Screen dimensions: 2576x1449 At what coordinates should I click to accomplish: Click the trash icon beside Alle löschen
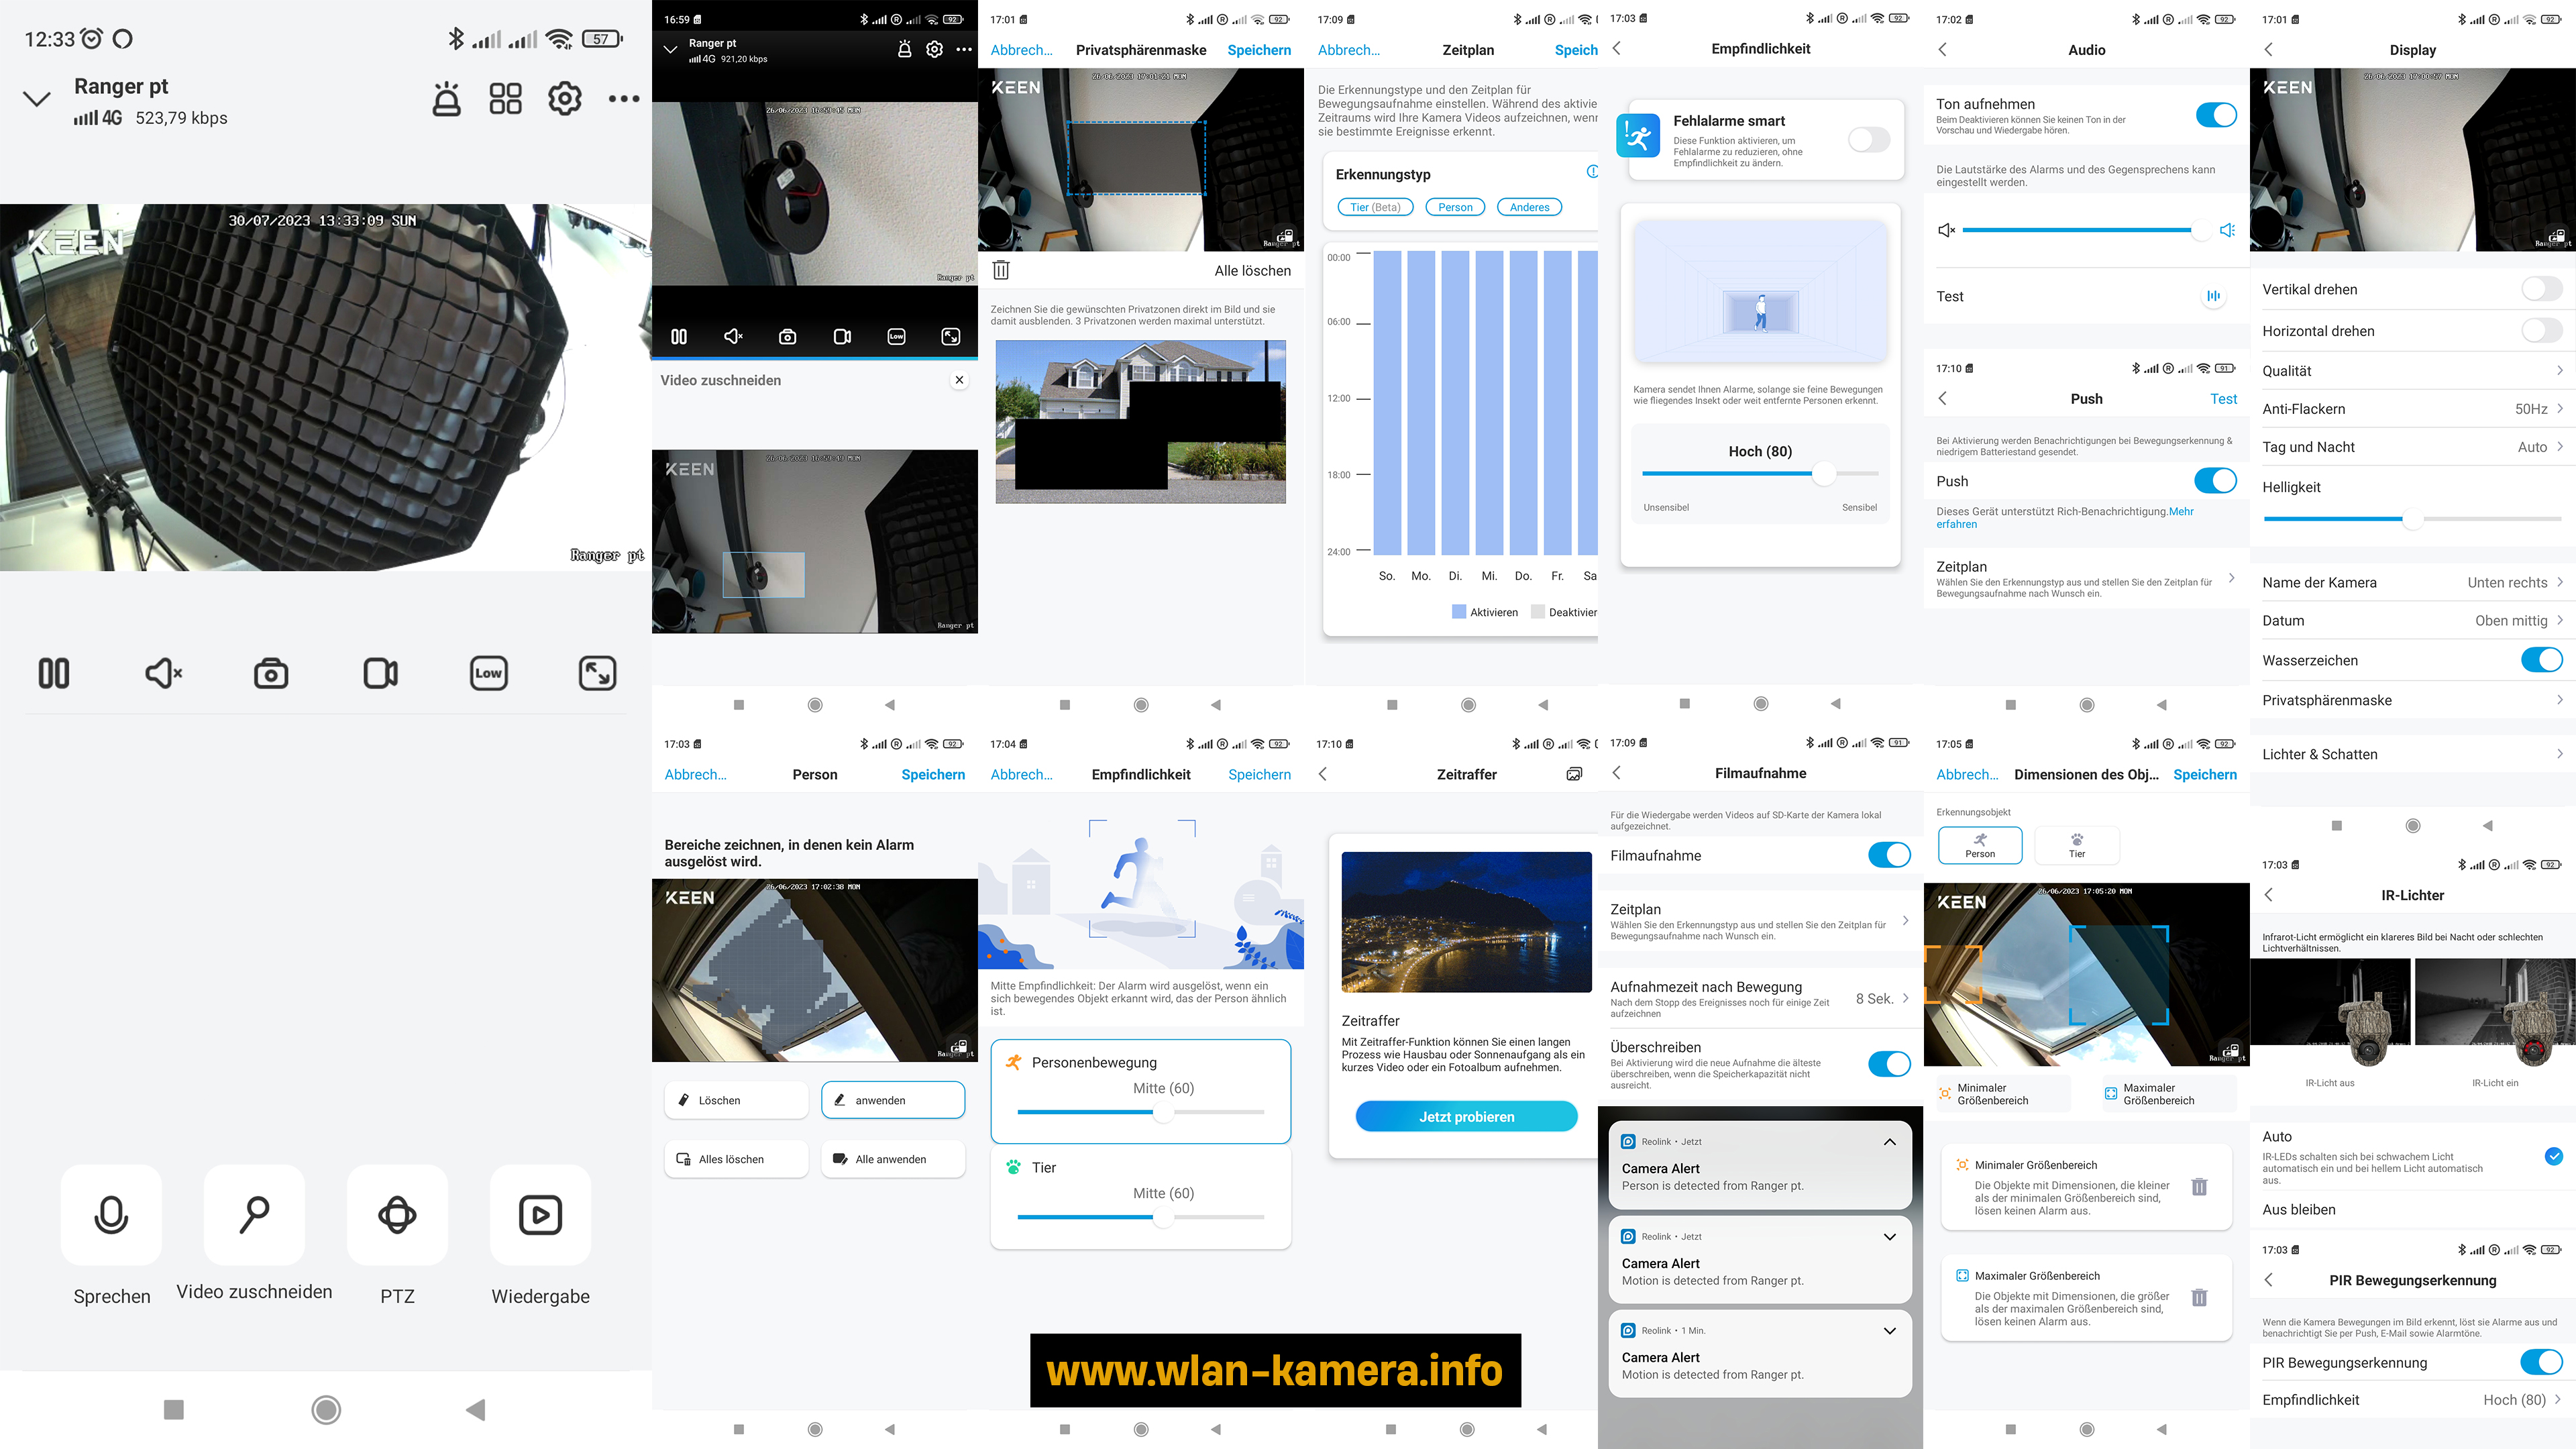[x=1001, y=270]
